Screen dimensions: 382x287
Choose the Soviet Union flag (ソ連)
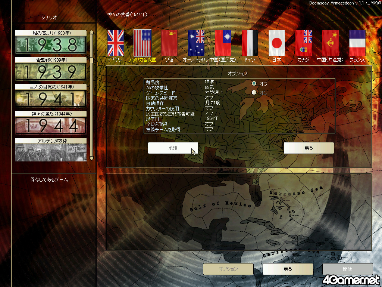tap(169, 43)
